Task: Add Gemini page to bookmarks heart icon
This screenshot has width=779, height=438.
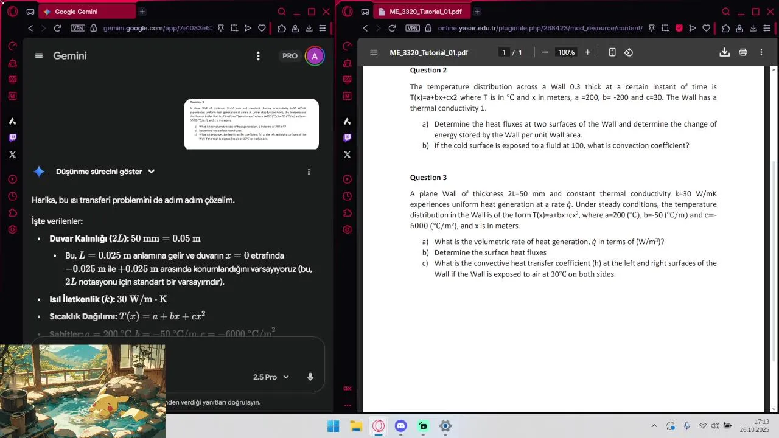Action: click(262, 28)
